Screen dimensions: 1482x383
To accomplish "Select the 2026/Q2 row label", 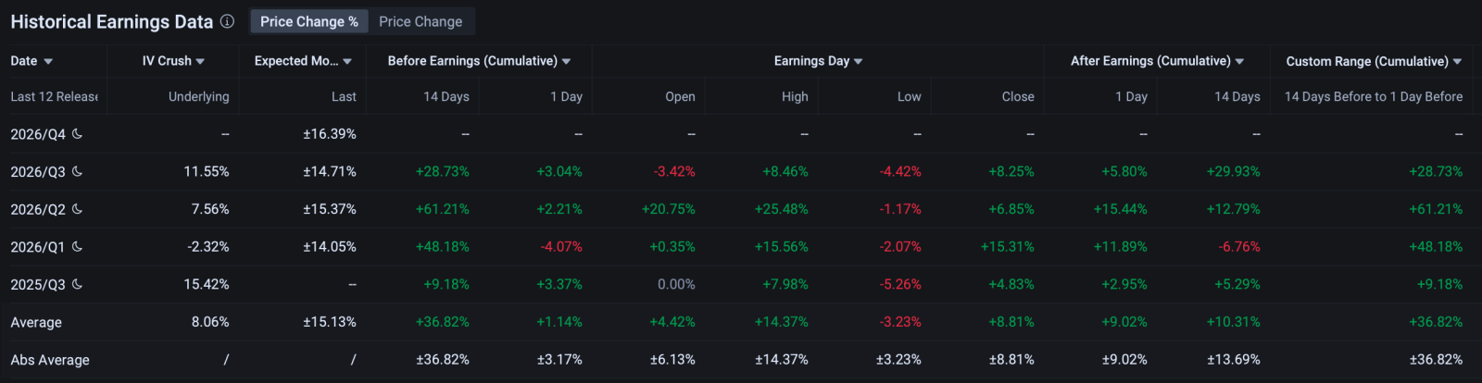I will tap(38, 209).
